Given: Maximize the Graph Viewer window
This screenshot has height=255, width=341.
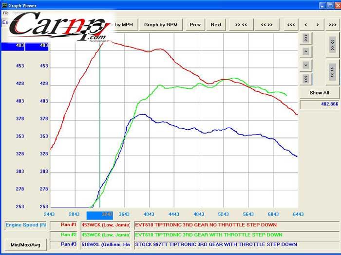Looking at the screenshot, I should 330,5.
